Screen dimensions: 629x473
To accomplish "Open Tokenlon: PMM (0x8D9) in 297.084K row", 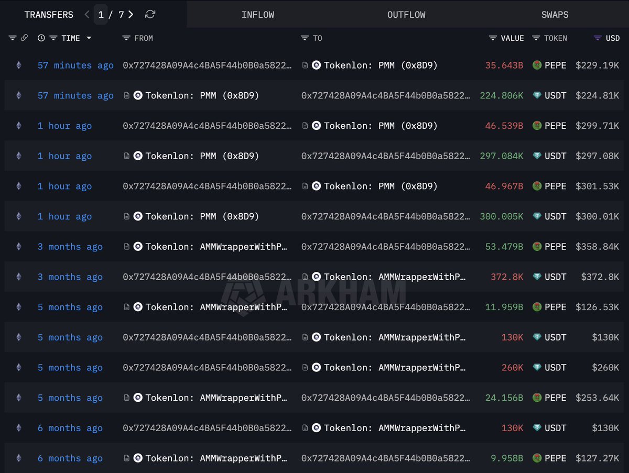I will click(202, 156).
